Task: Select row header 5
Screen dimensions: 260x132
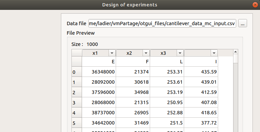Action: coord(77,123)
